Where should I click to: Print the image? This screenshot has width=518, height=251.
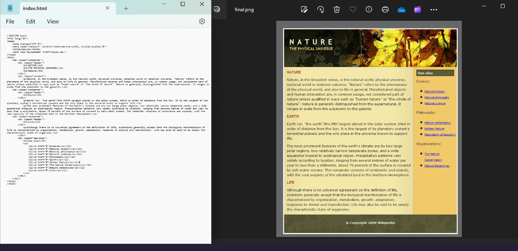click(385, 9)
